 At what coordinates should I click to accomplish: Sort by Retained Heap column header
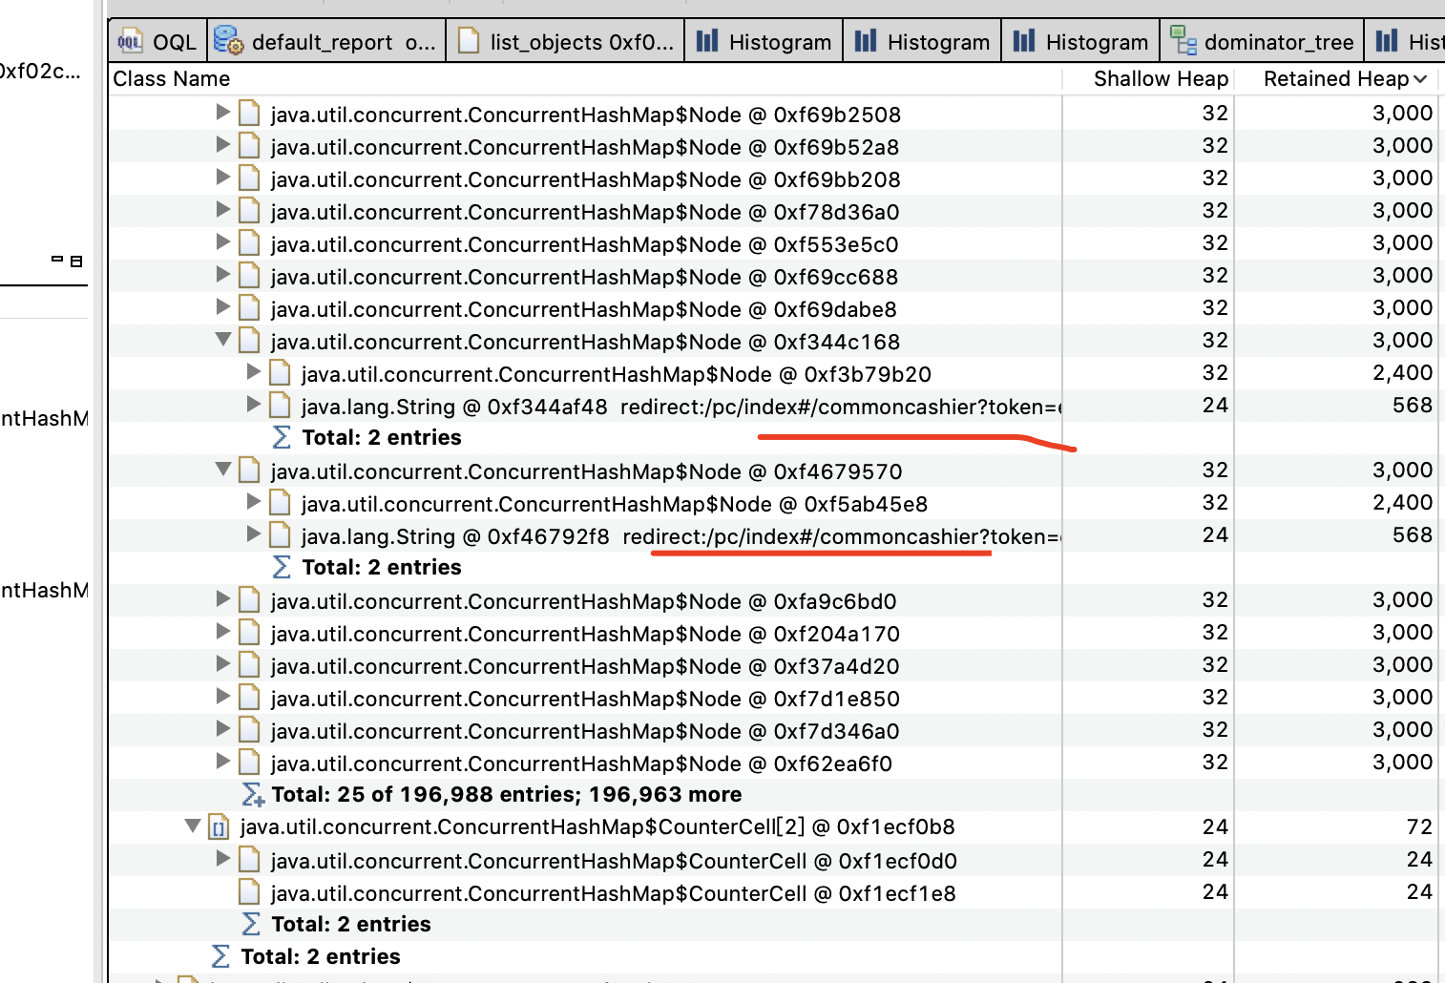pyautogui.click(x=1336, y=79)
